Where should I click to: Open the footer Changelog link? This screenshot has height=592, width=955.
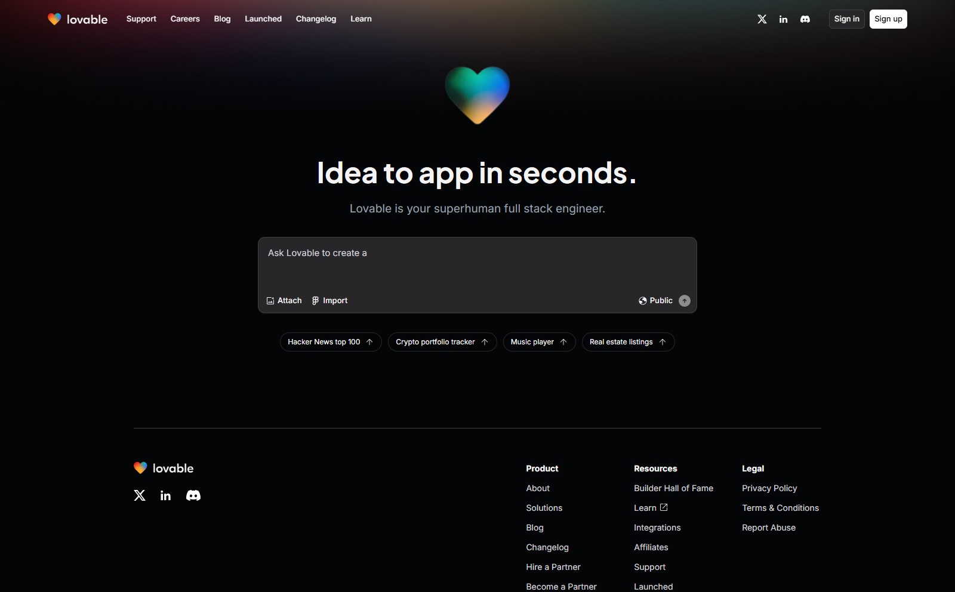tap(547, 547)
